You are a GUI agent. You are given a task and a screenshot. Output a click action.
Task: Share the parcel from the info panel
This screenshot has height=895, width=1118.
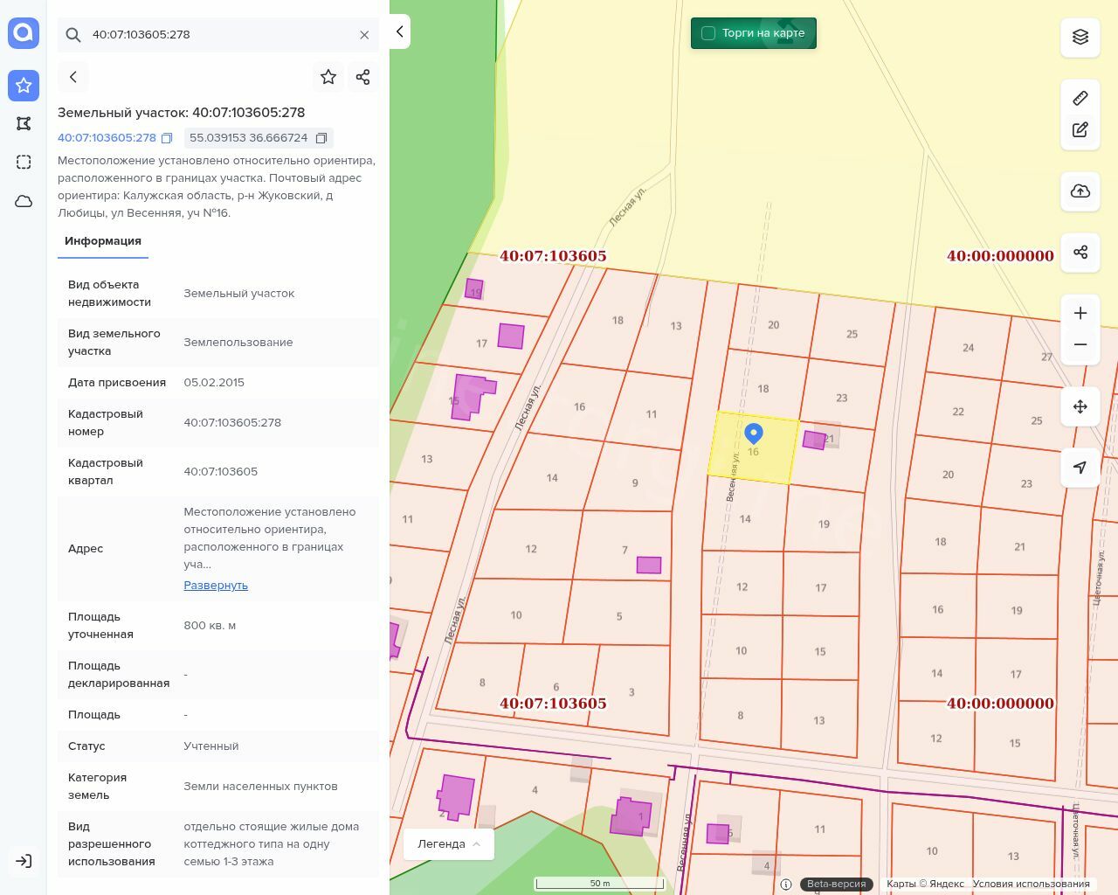[x=363, y=77]
